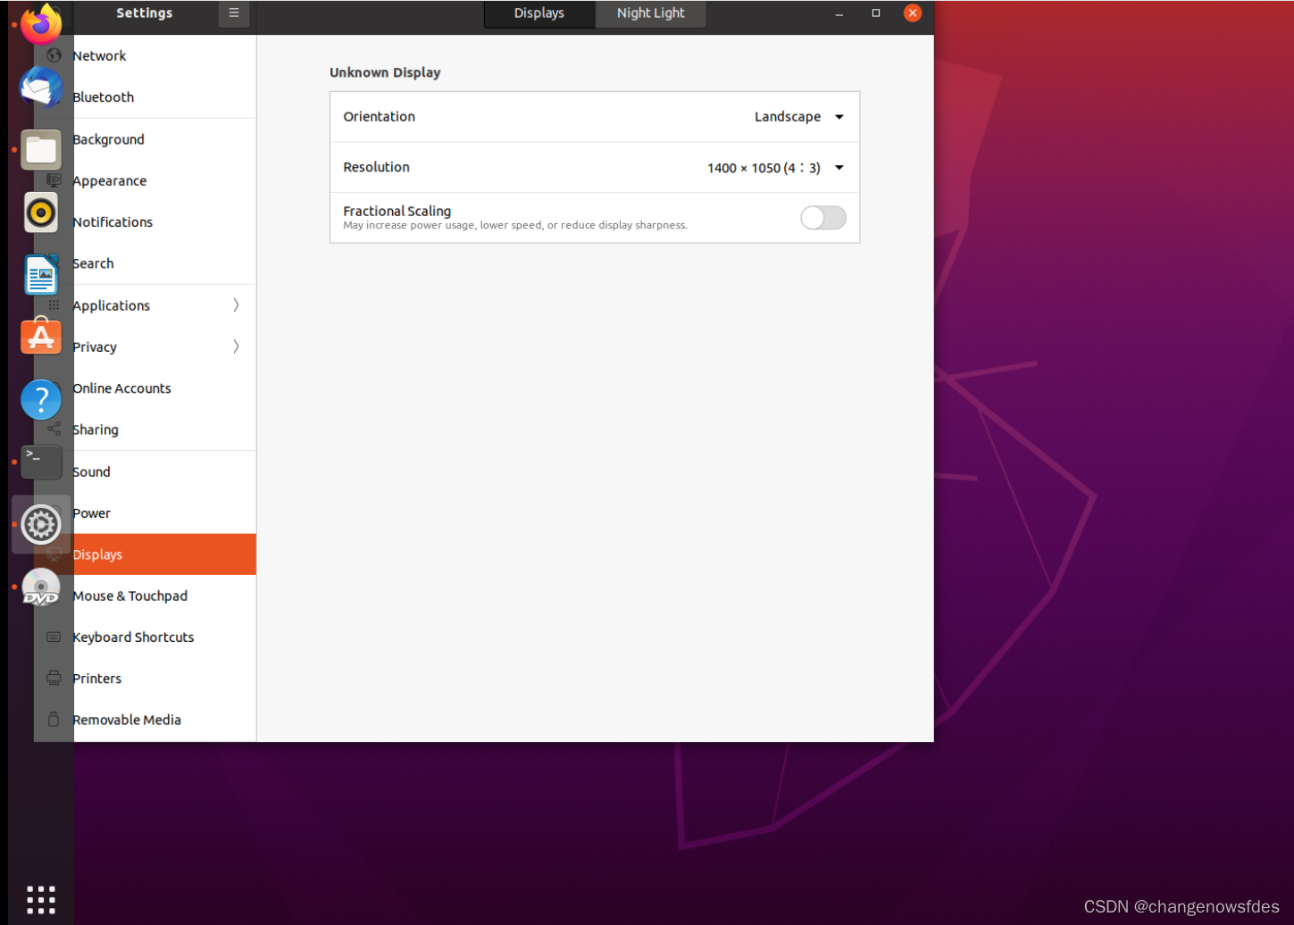Open Search settings in sidebar
Screen dimensions: 1294x925
(145, 263)
